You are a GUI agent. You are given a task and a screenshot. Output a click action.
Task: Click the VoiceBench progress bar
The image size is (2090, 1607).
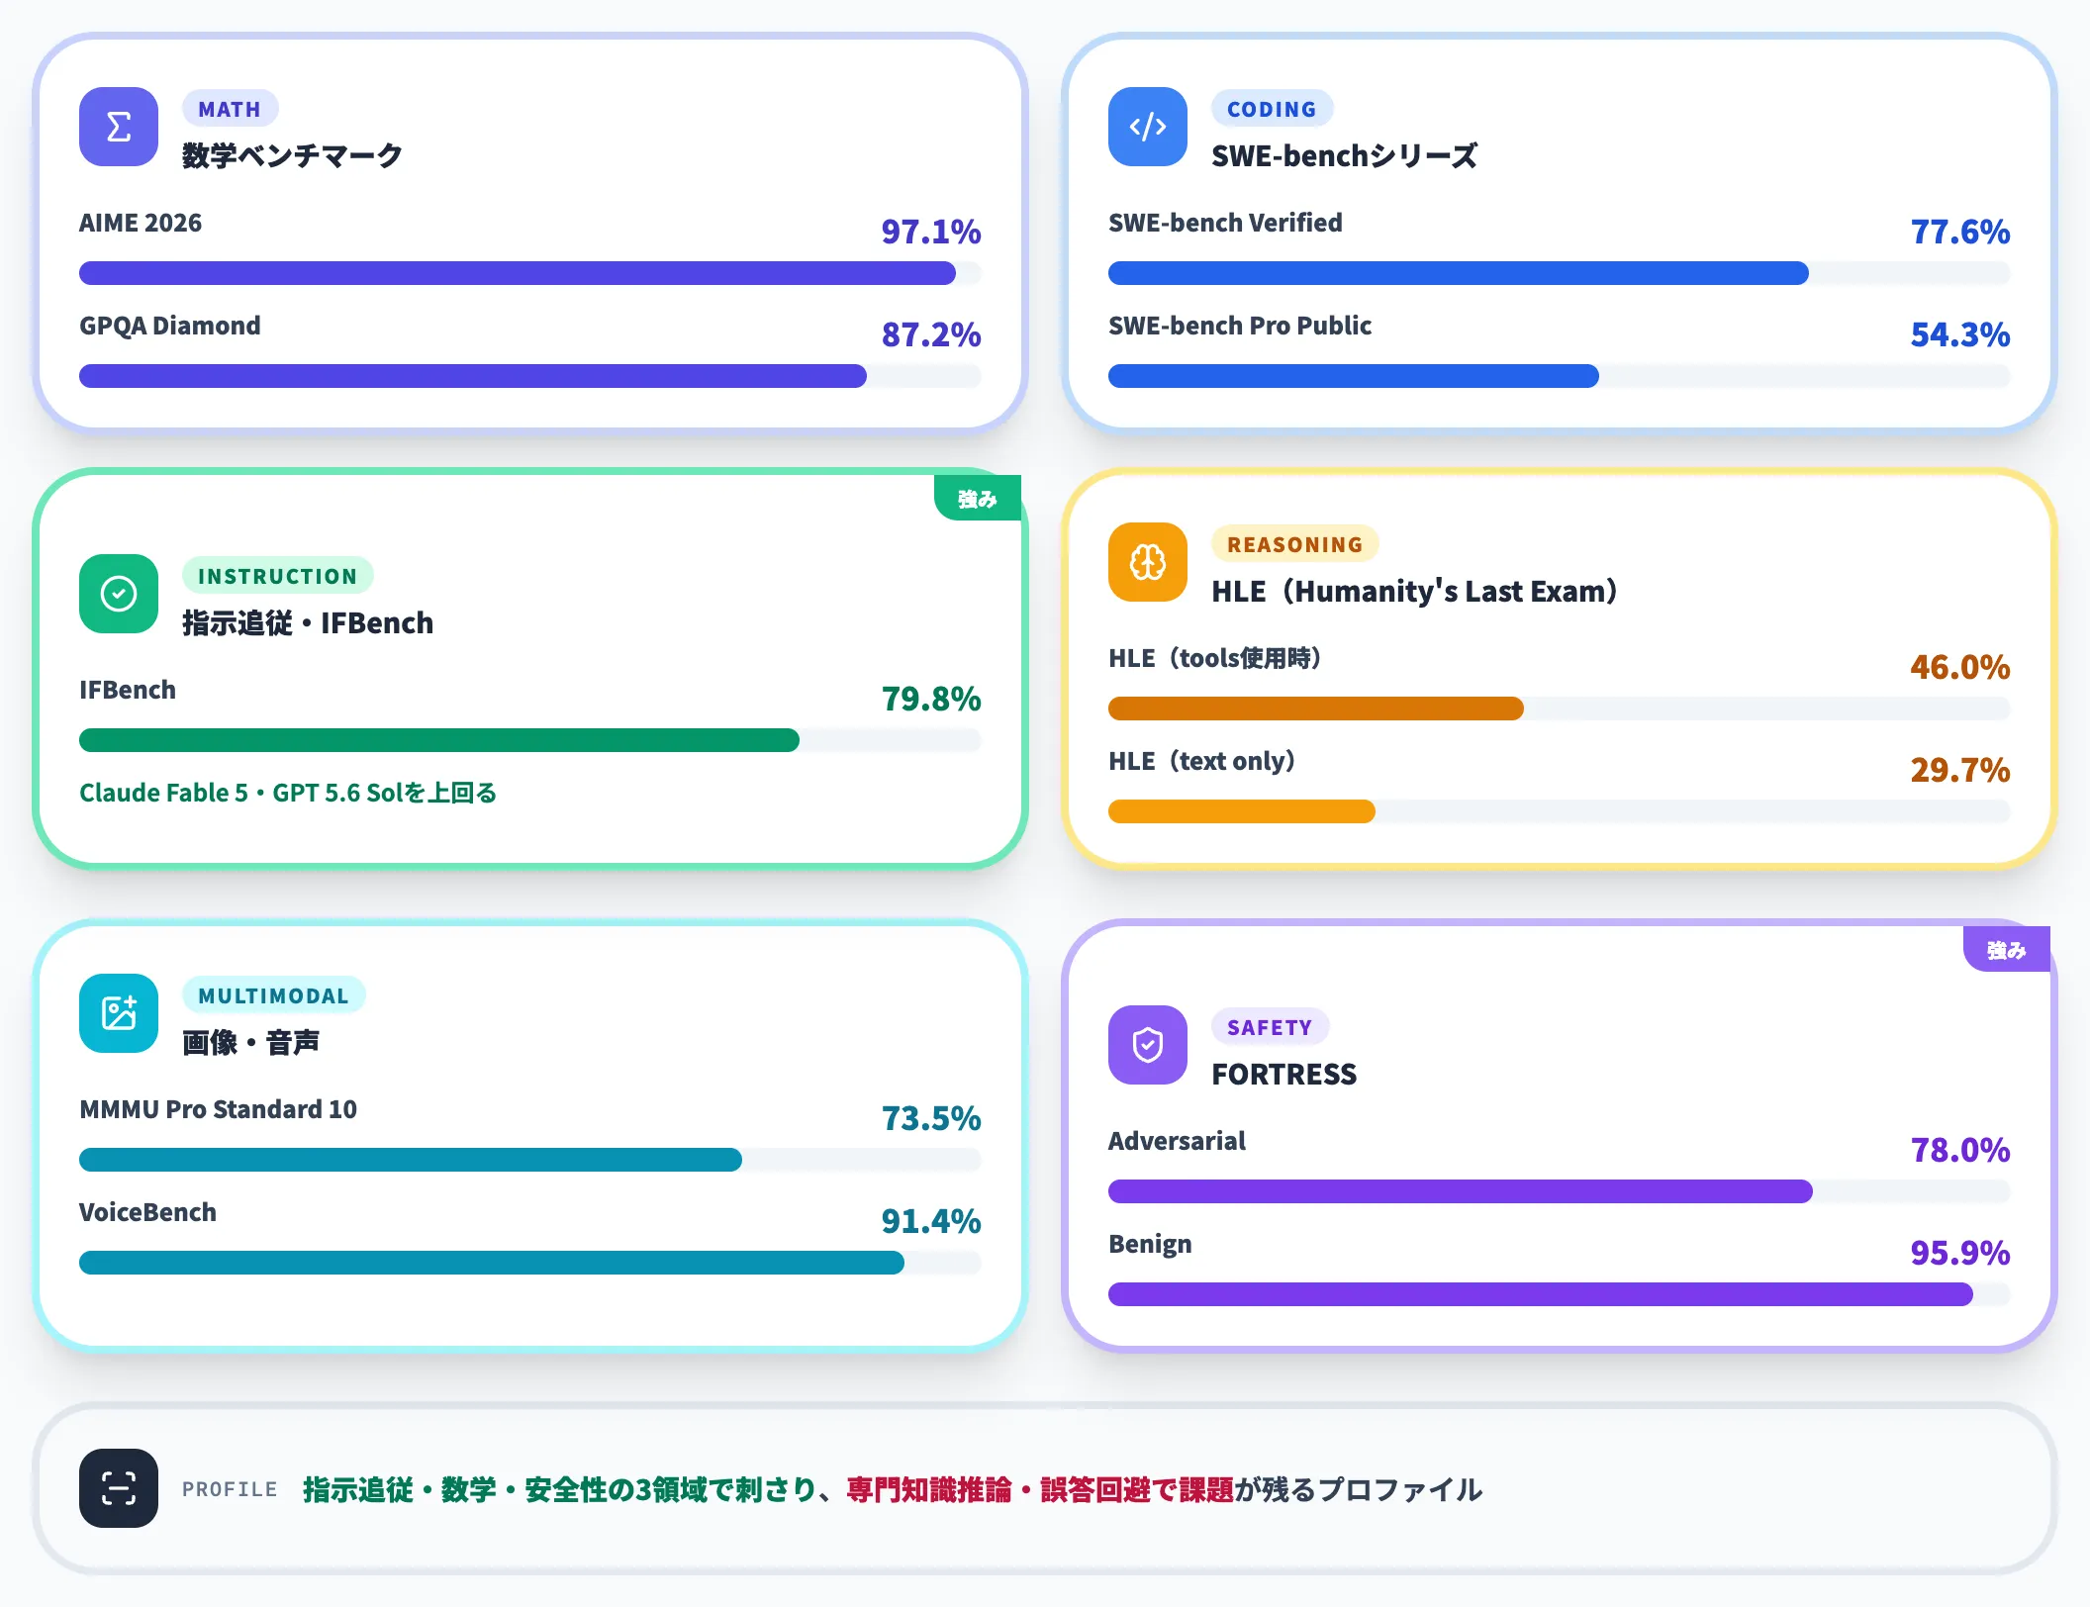530,1263
